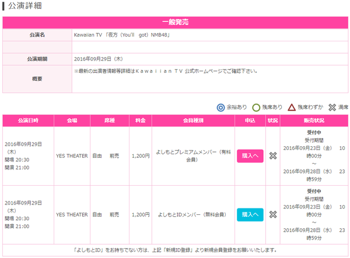Click よしもとプレミアムメンバー（有料会員）cell
This screenshot has width=350, height=258.
(193, 155)
